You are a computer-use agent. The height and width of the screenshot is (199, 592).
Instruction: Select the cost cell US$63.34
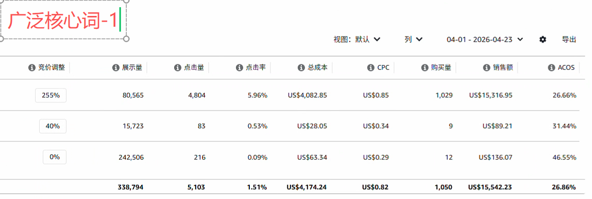click(312, 157)
